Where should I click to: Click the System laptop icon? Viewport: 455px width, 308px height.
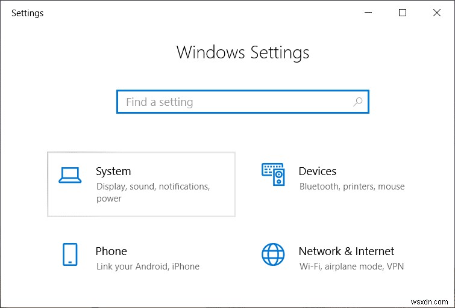coord(70,174)
